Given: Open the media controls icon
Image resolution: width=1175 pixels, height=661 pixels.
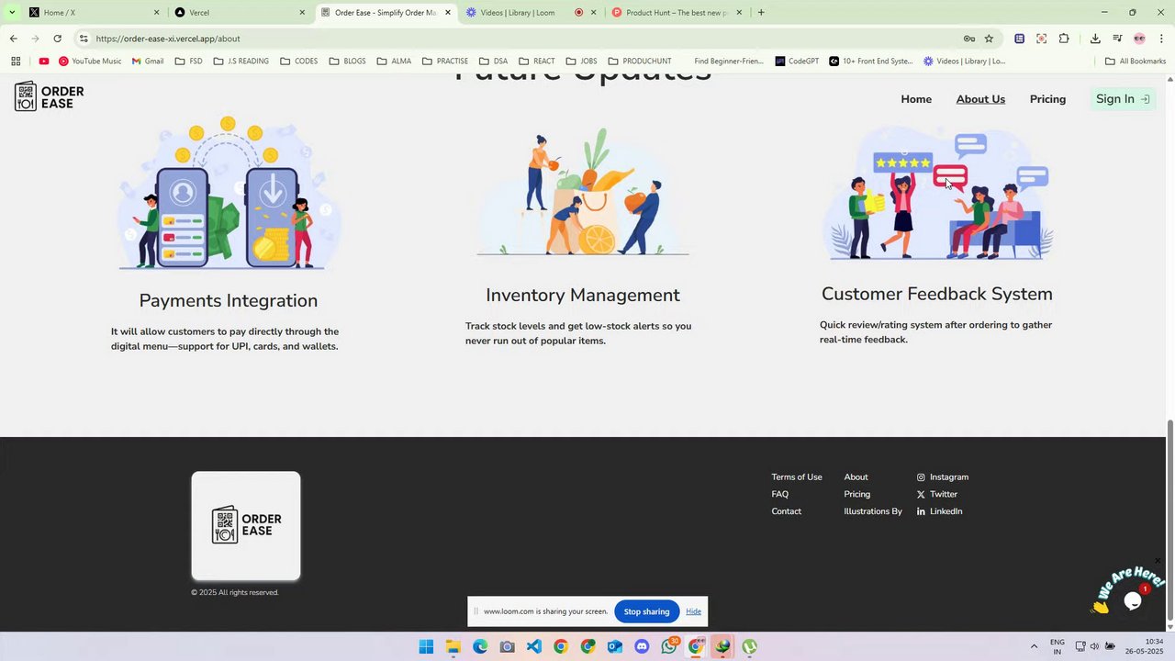Looking at the screenshot, I should coord(1117,39).
